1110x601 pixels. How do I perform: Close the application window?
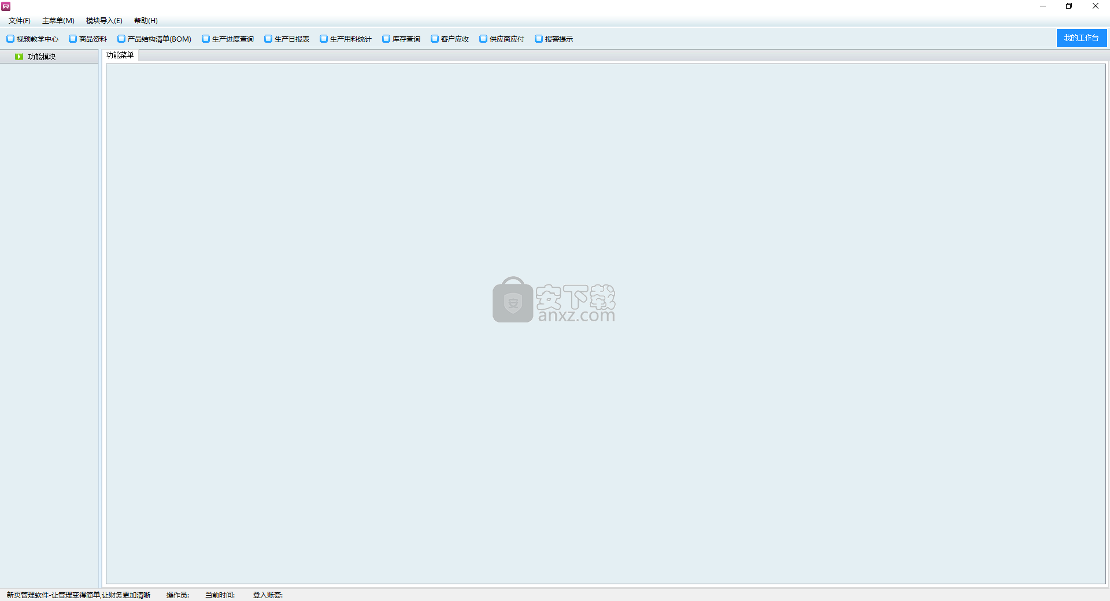tap(1096, 6)
